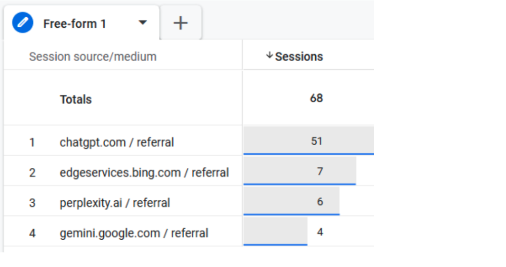Click the 51 sessions bar cell
The image size is (506, 267).
pos(309,141)
